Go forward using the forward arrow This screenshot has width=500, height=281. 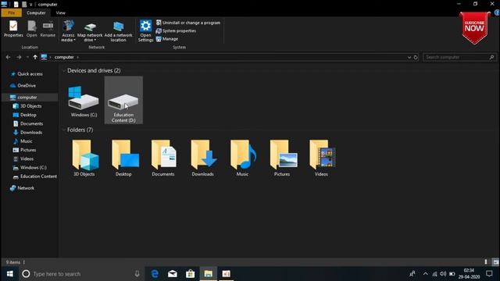pos(19,57)
